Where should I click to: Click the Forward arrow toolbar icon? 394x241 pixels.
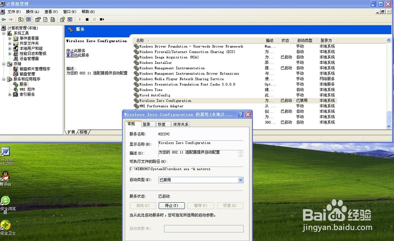coord(11,19)
